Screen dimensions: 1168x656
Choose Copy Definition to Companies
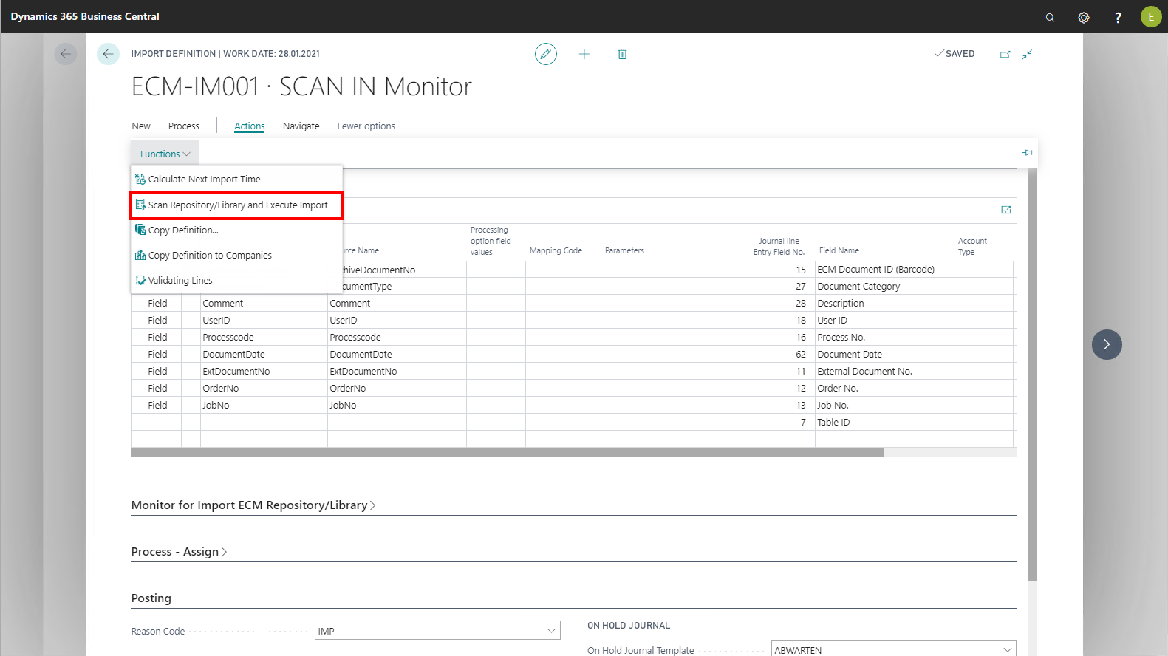210,256
